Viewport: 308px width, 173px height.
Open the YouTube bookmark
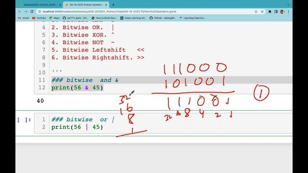point(39,18)
